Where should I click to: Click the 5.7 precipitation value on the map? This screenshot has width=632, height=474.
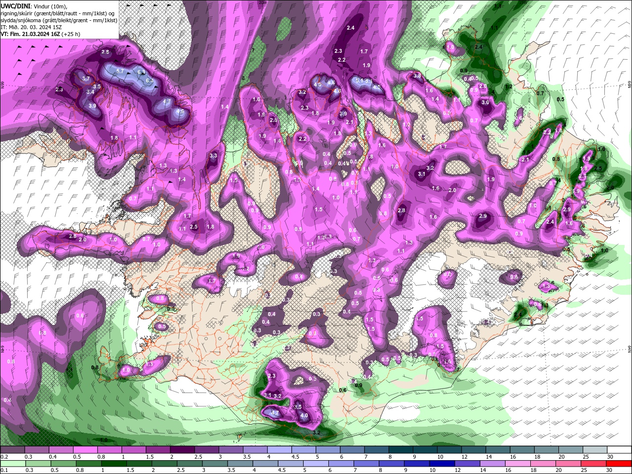[120, 71]
